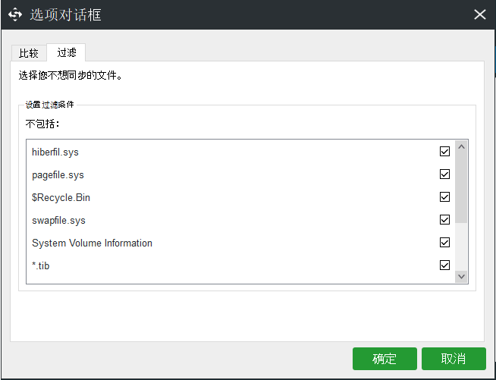The image size is (496, 380).
Task: Select the pagefile.sys entry text
Action: pyautogui.click(x=58, y=175)
